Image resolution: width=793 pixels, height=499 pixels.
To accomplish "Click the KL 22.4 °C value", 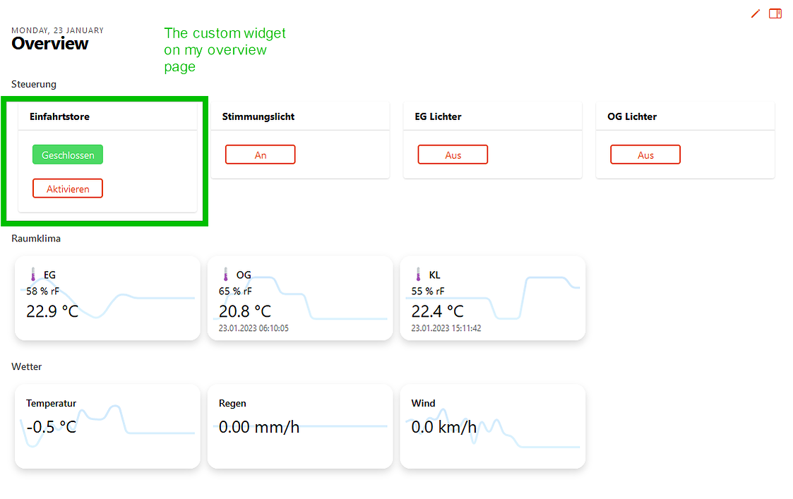I will pyautogui.click(x=438, y=311).
